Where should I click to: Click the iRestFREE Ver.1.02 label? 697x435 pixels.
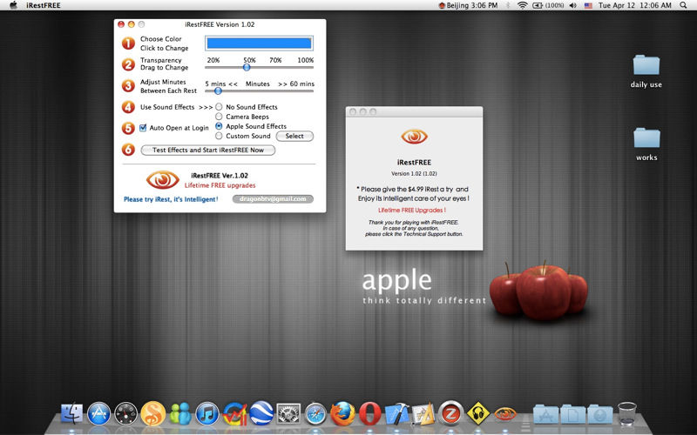point(220,176)
